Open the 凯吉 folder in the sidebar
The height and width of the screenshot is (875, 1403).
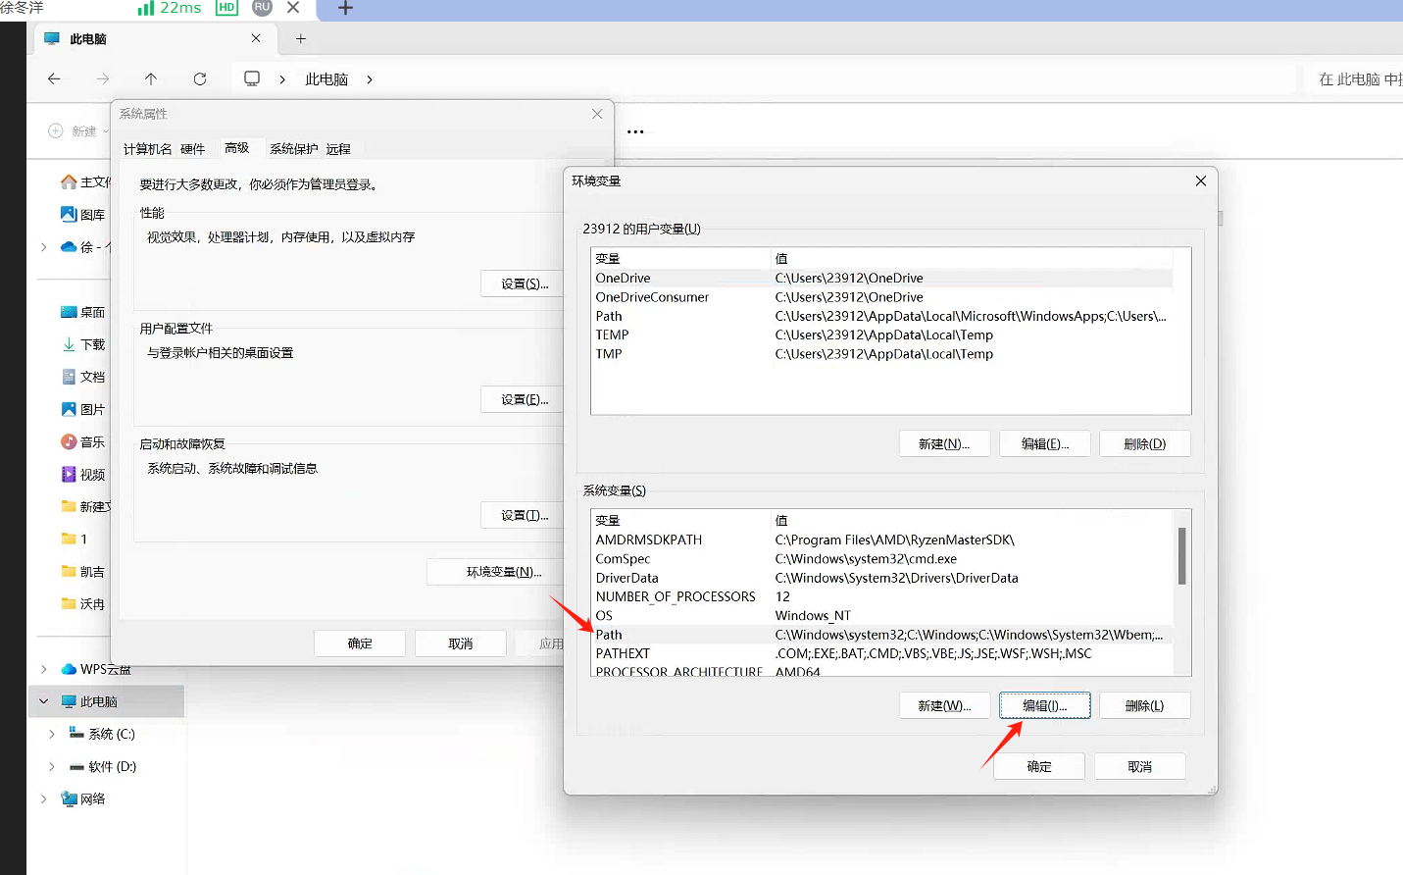pyautogui.click(x=83, y=571)
